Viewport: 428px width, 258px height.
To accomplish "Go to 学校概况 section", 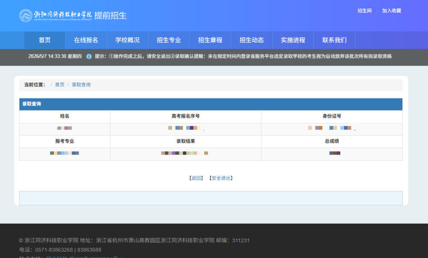I will point(128,40).
